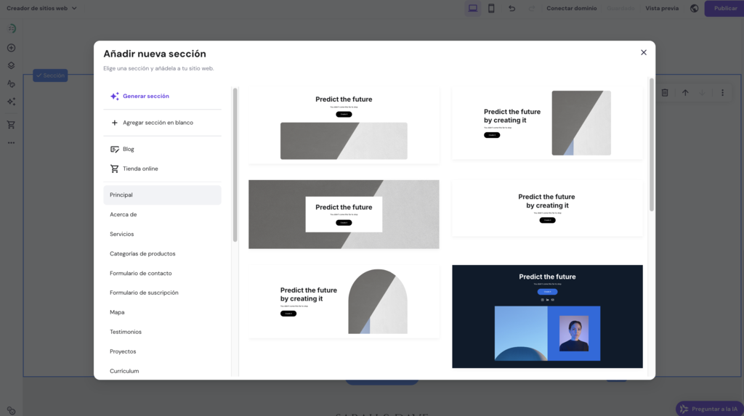Open Formulario de contacto category

click(162, 273)
